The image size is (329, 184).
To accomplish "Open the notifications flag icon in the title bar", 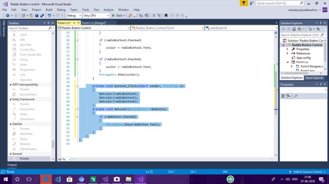I will point(243,3).
